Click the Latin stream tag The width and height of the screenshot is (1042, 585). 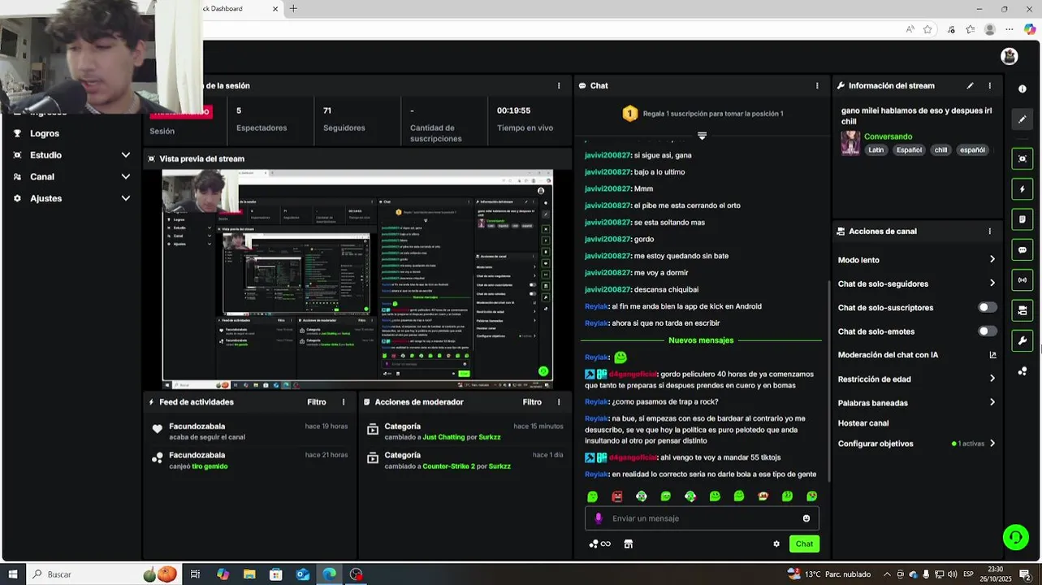tap(876, 149)
